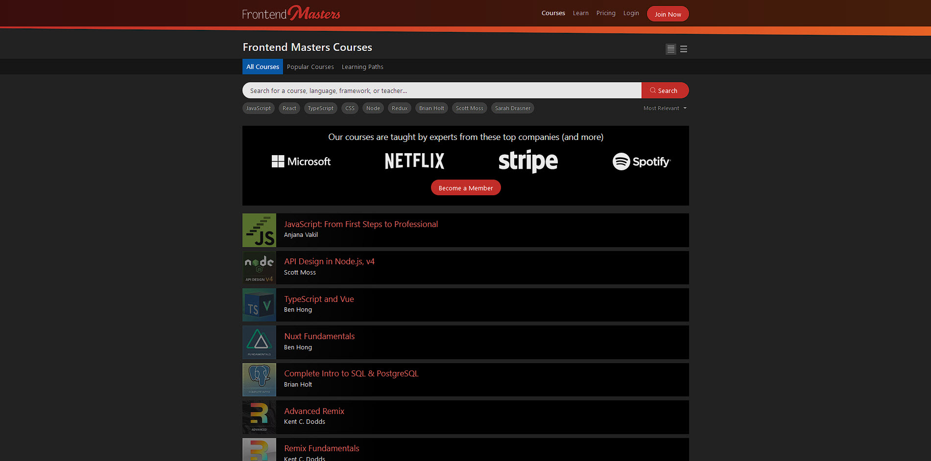Filter by the Scott Moss tag
Screen dimensions: 931x461
tap(470, 108)
